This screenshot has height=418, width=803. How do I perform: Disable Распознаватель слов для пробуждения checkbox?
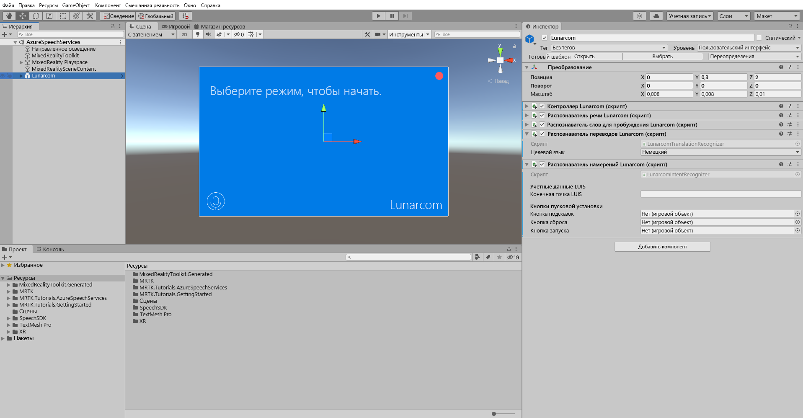tap(542, 125)
